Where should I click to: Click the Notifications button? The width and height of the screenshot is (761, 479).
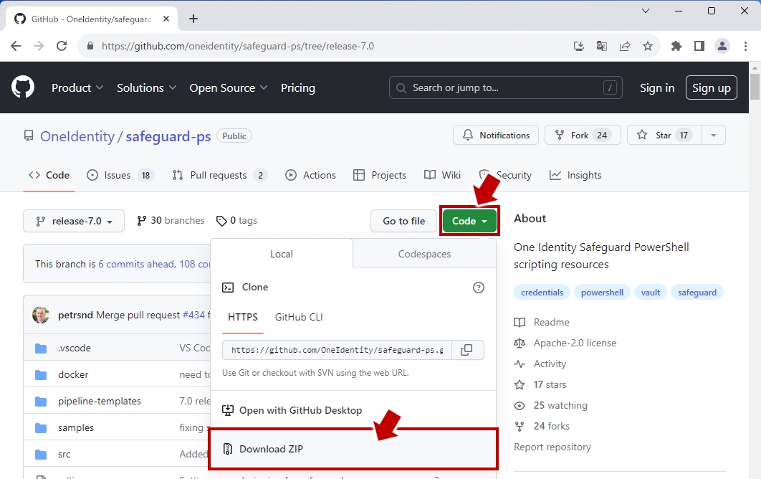(496, 135)
